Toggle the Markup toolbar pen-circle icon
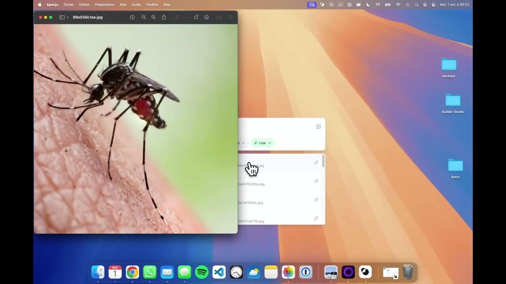 206,17
